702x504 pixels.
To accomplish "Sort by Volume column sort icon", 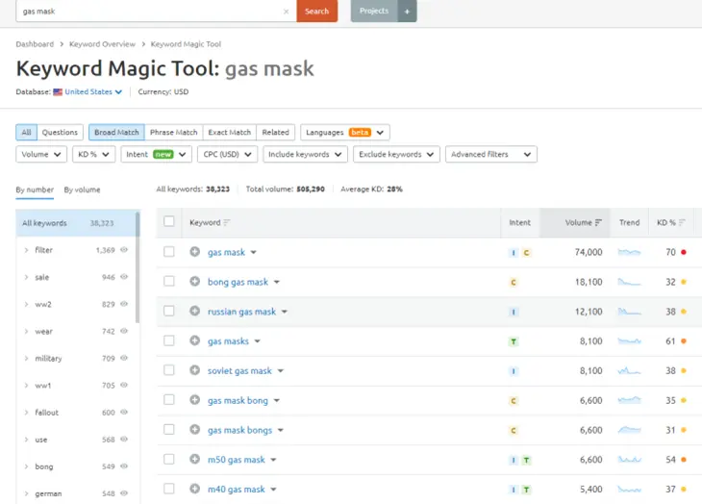I will [598, 222].
